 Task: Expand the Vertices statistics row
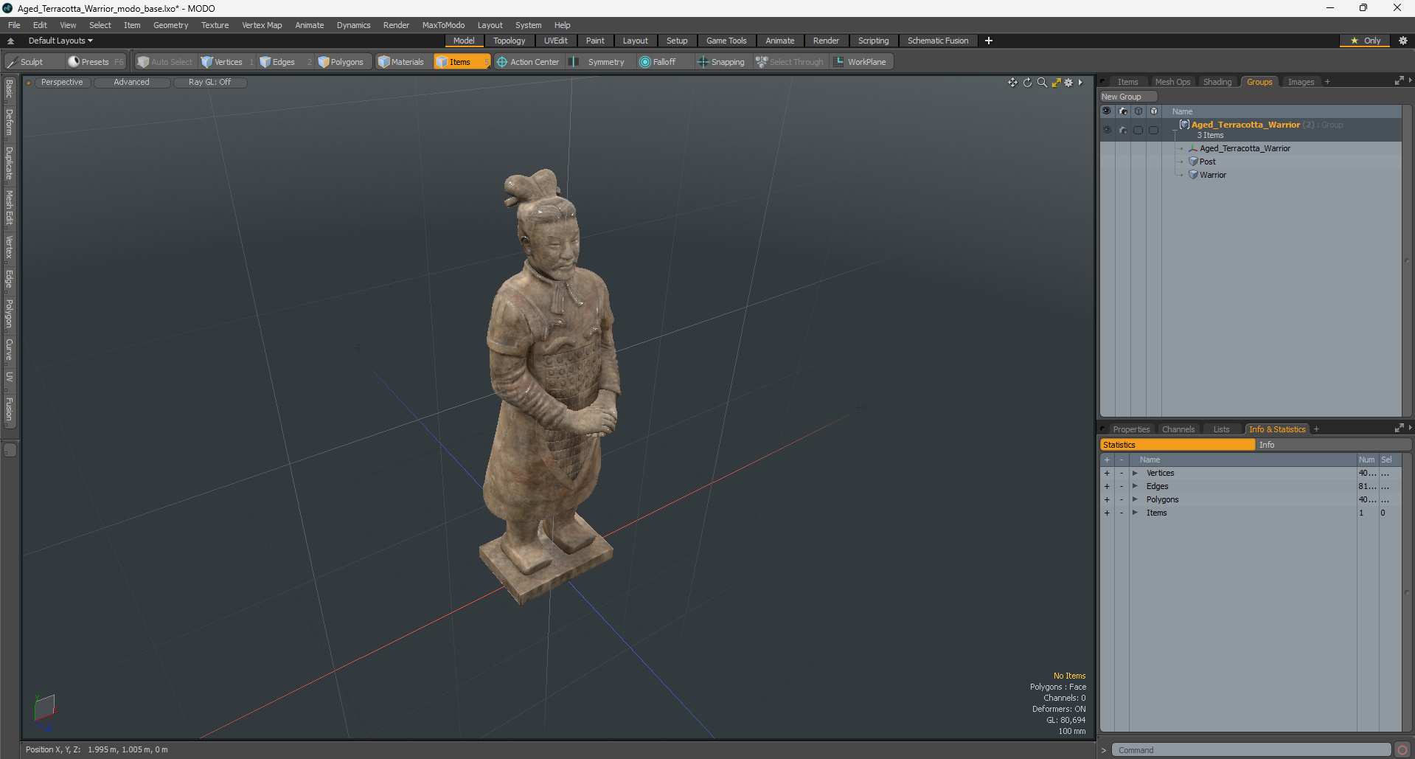(1135, 473)
